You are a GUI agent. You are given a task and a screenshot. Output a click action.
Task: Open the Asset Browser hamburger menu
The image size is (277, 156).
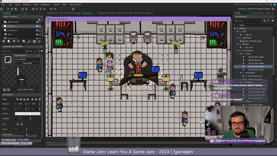tap(273, 21)
